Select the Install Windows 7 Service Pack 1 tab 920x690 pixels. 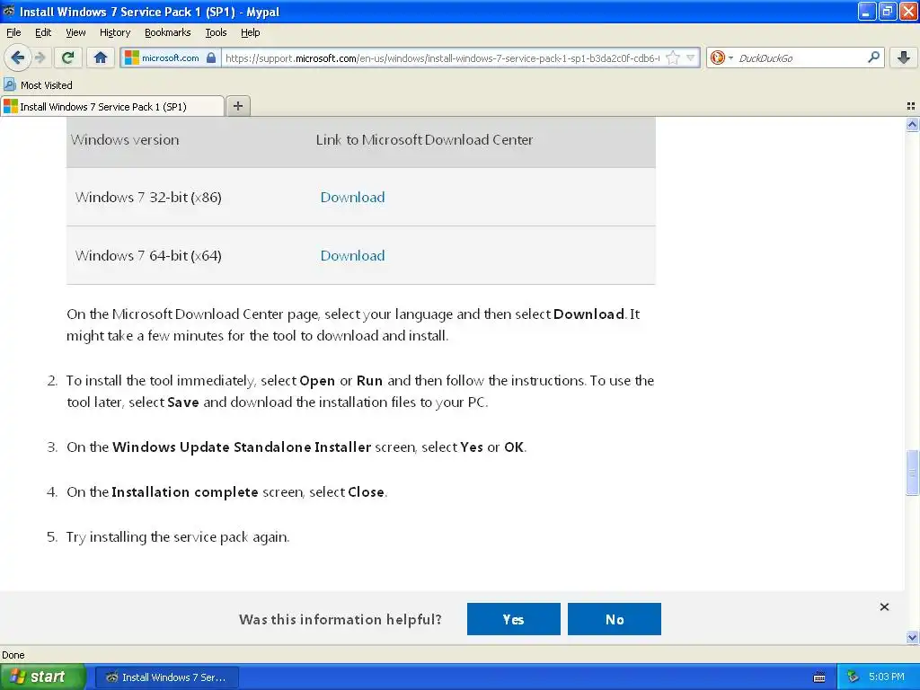tap(112, 106)
